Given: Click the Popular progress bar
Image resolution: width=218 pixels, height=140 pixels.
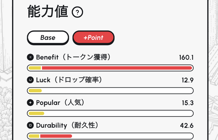Looking at the screenshot, I should point(110,113).
